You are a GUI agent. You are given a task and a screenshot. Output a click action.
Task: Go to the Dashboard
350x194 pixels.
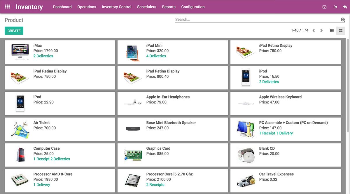pos(62,6)
